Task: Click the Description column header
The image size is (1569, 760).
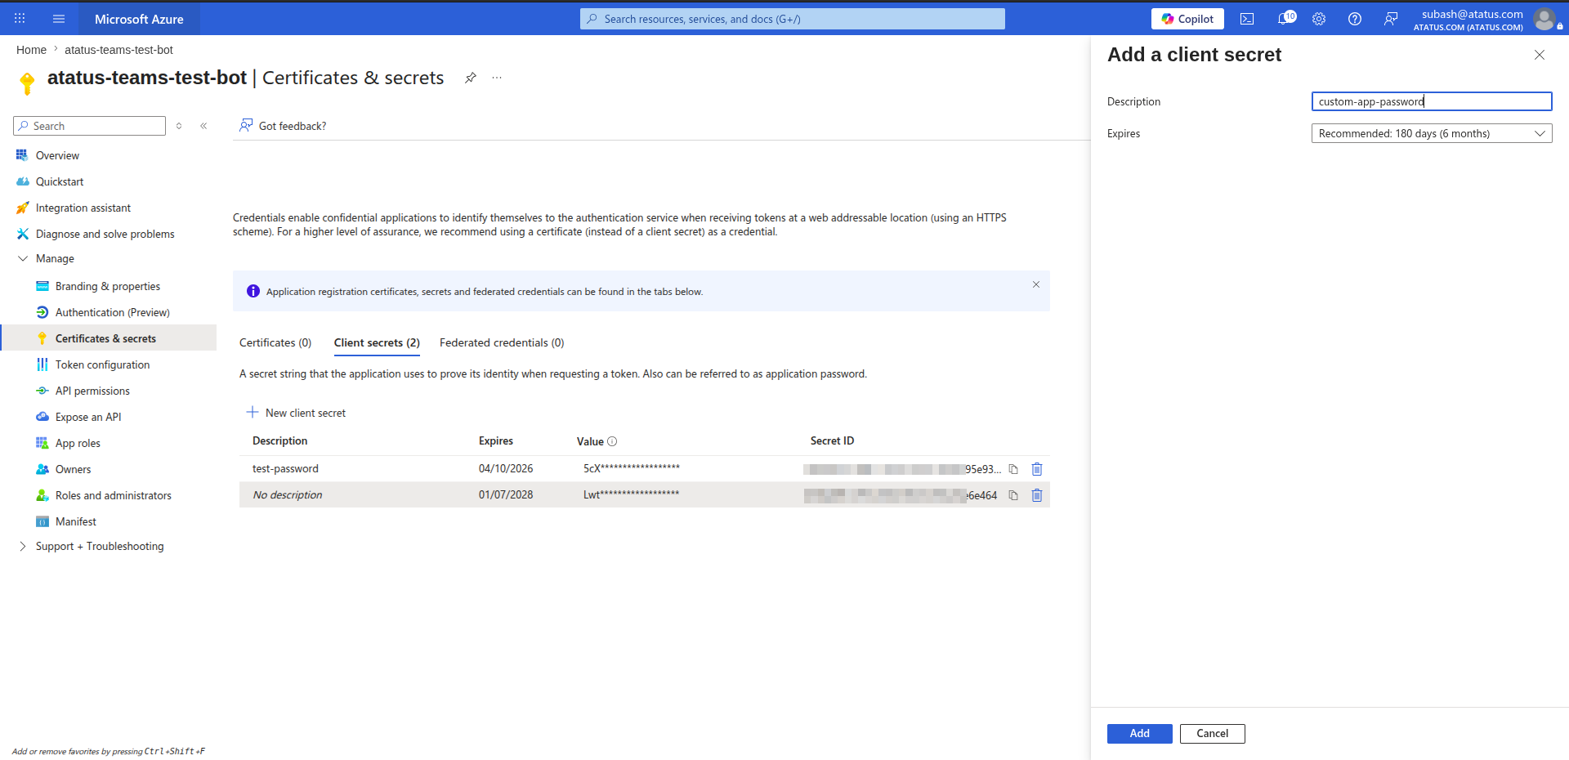Action: (x=280, y=441)
